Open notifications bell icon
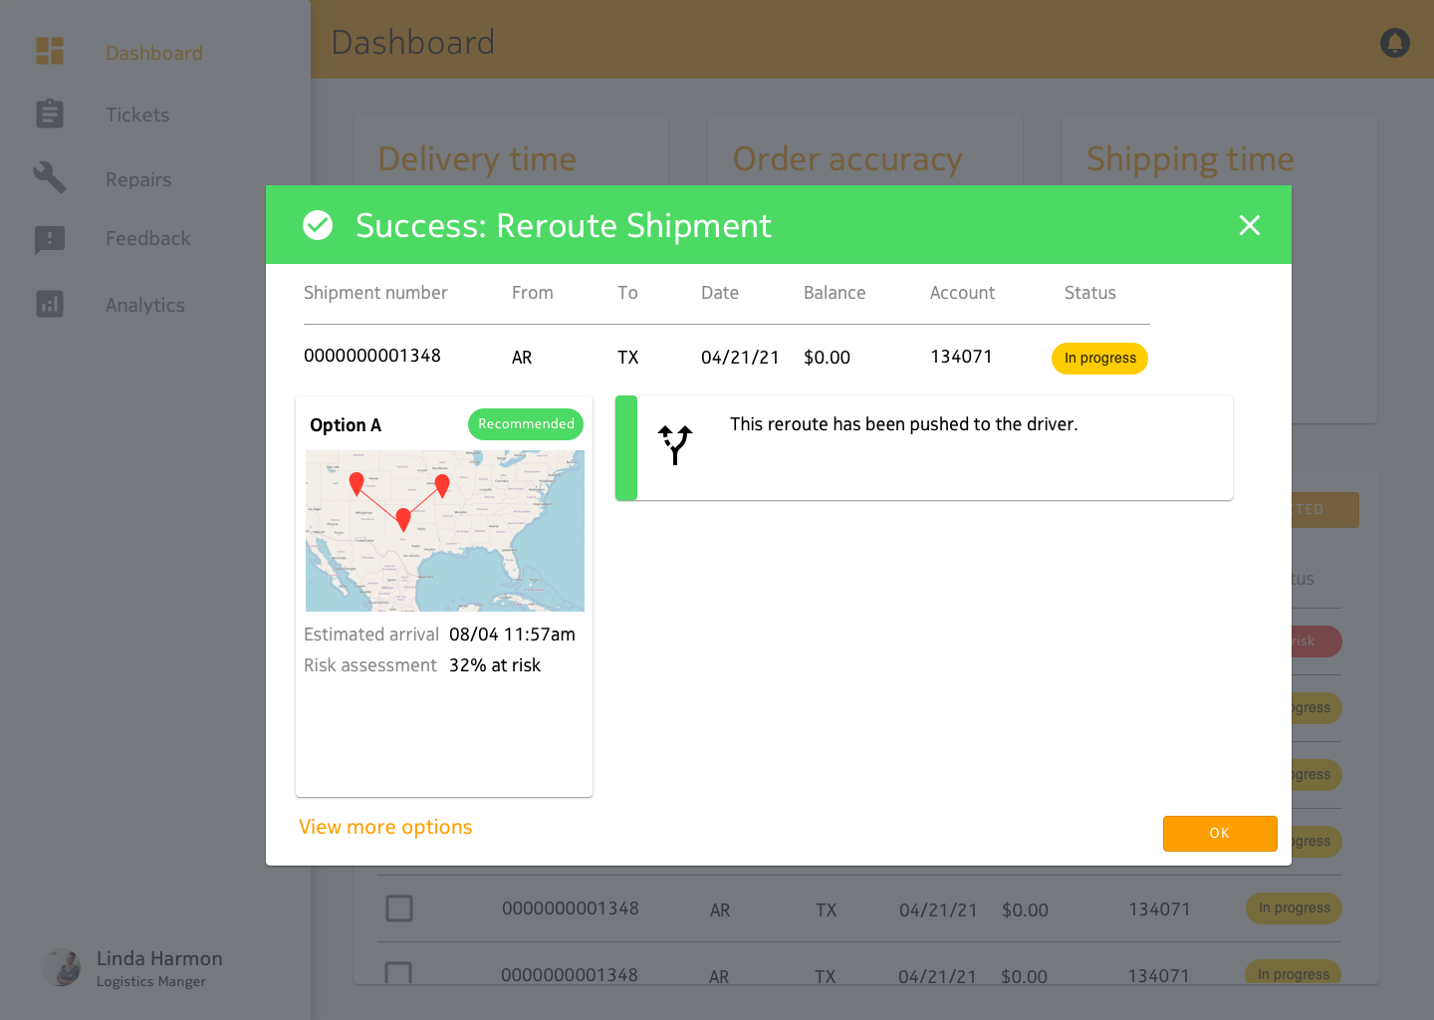Image resolution: width=1434 pixels, height=1020 pixels. pyautogui.click(x=1395, y=43)
